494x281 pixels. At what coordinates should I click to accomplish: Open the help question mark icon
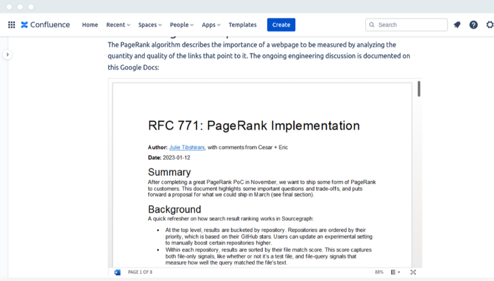474,25
